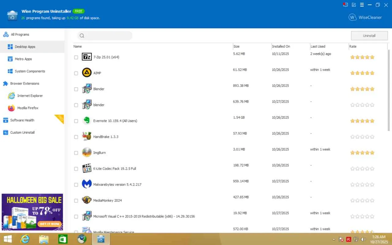Image resolution: width=392 pixels, height=245 pixels.
Task: Click the Malwarebytes program icon
Action: 87,184
